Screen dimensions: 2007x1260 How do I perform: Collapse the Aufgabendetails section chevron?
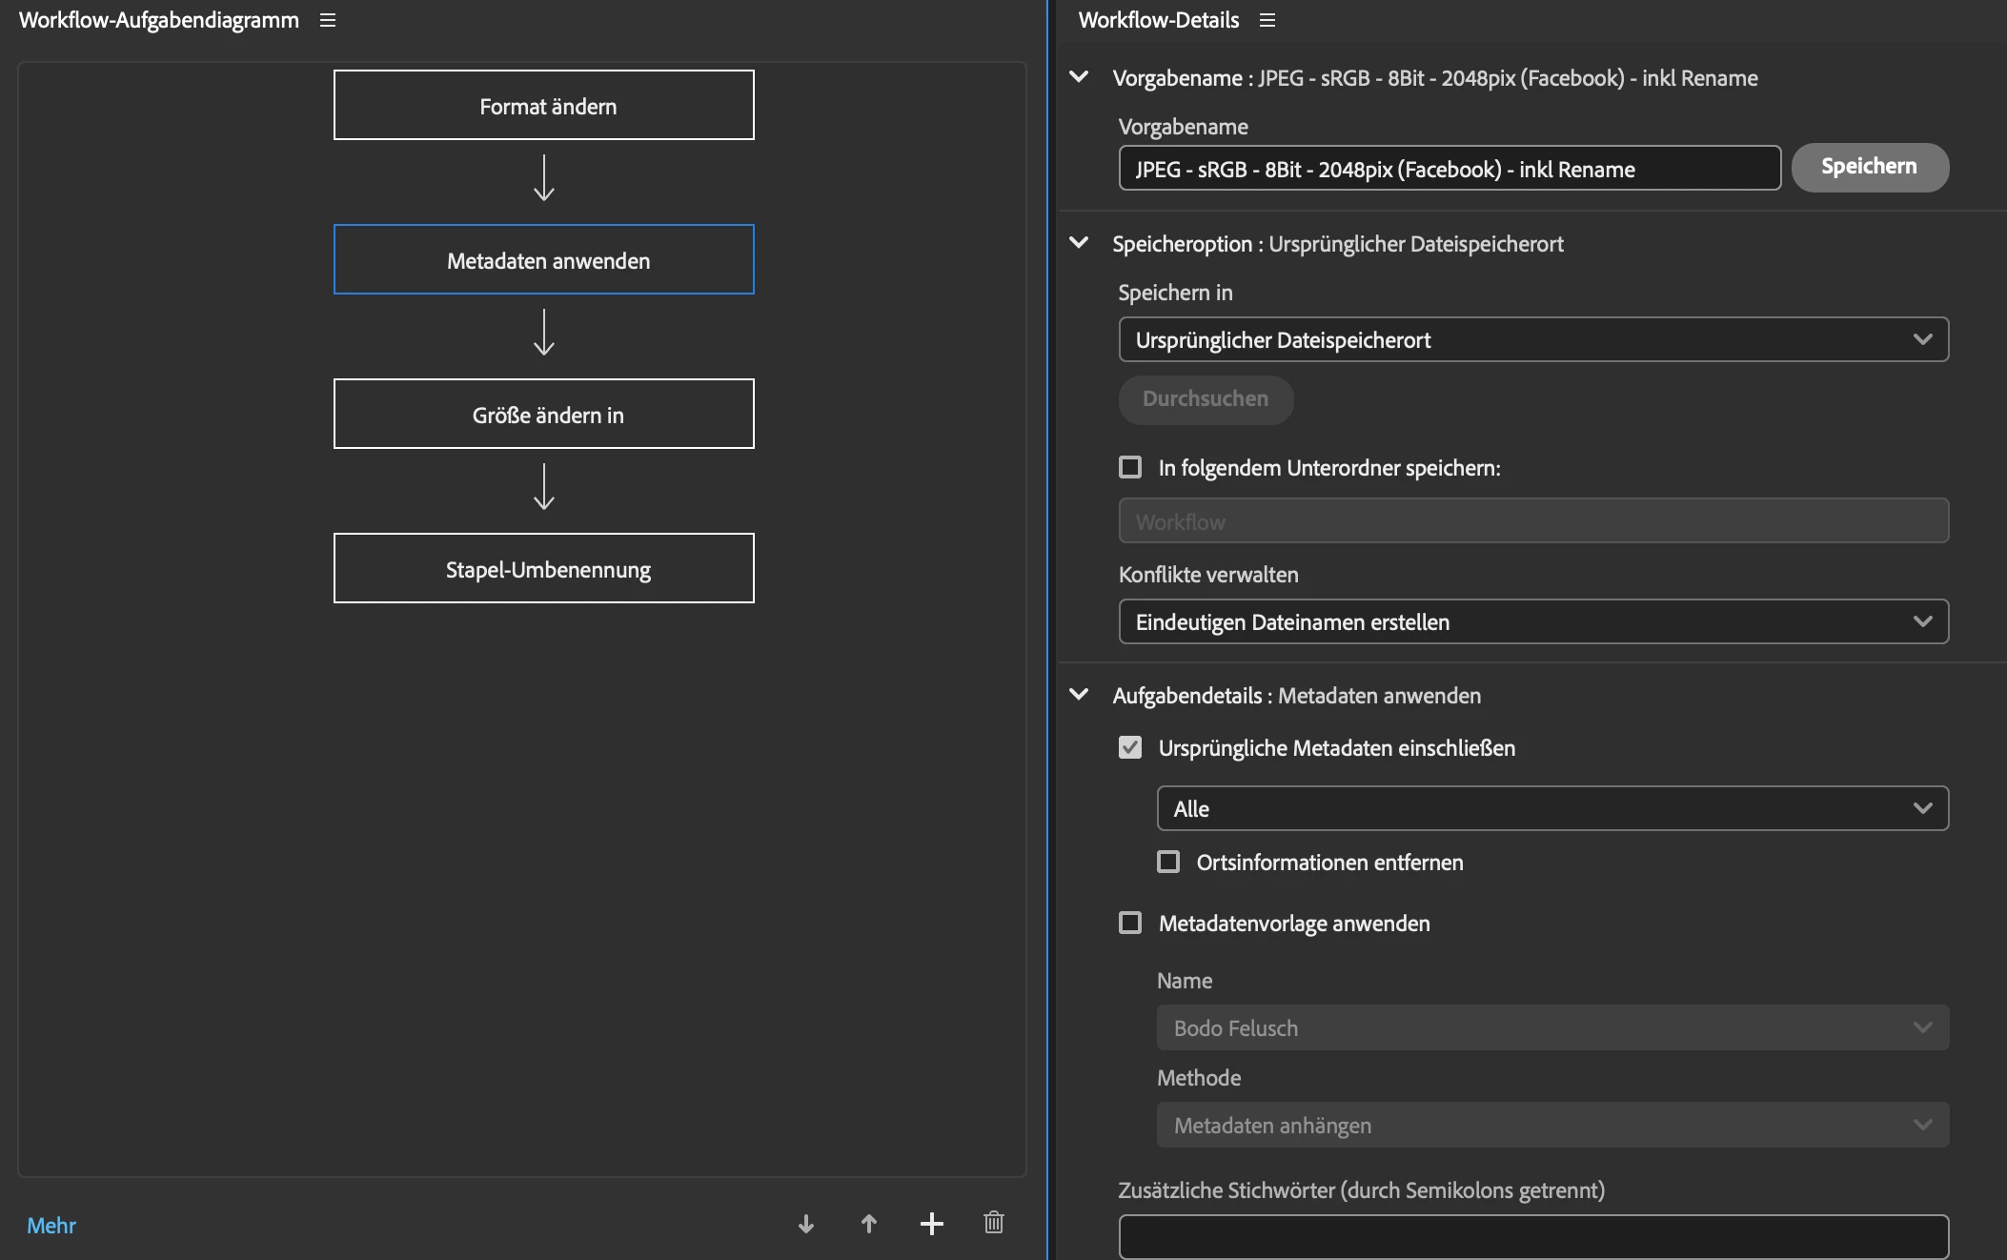[1079, 695]
